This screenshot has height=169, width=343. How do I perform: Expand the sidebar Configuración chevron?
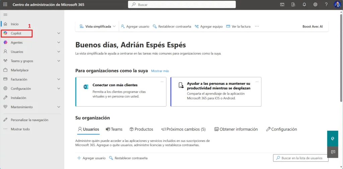point(59,89)
